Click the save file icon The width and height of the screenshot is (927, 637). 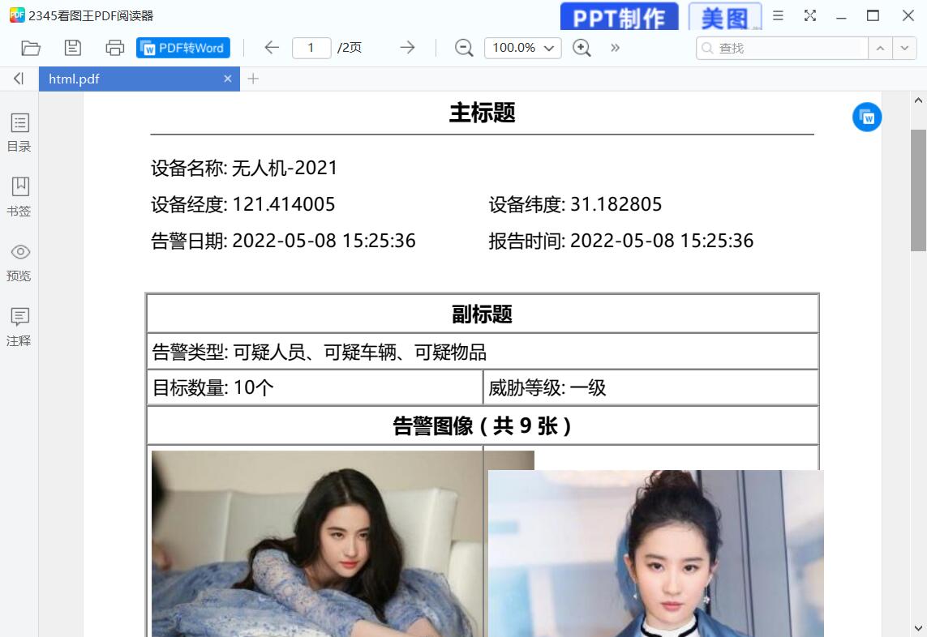pyautogui.click(x=73, y=48)
